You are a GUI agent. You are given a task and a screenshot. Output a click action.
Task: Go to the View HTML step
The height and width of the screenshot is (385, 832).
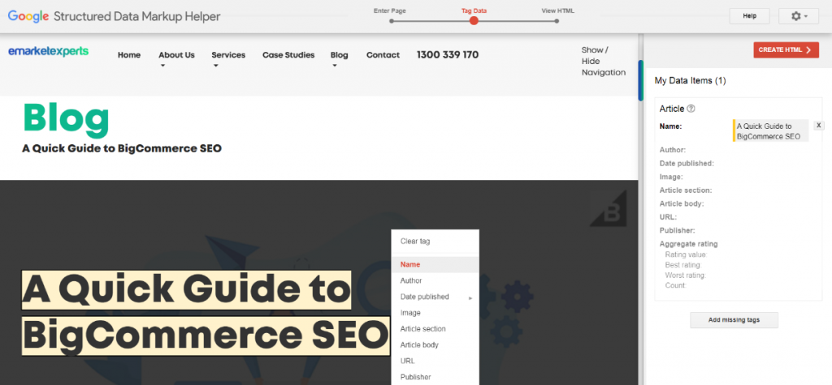557,20
